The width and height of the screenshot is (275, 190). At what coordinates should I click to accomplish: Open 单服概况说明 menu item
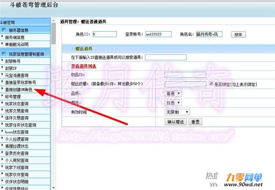click(16, 45)
